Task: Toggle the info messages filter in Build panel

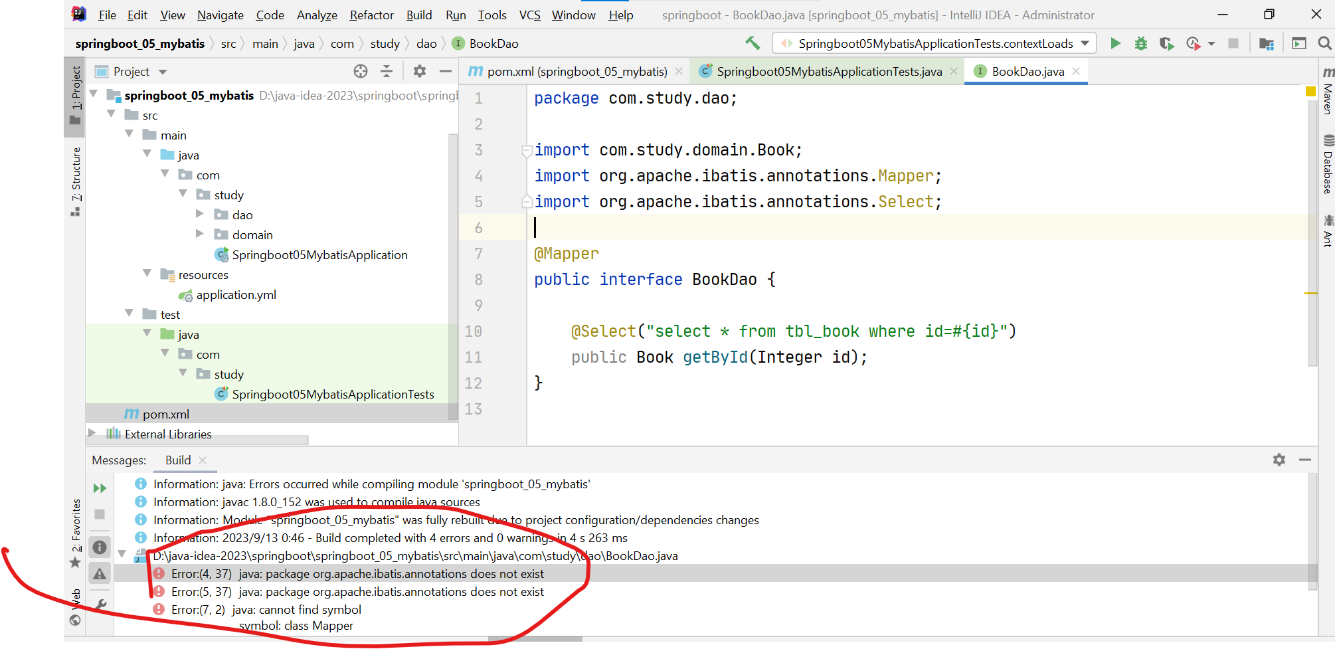Action: click(x=100, y=547)
